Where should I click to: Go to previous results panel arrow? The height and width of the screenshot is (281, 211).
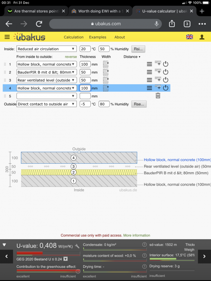[6, 256]
